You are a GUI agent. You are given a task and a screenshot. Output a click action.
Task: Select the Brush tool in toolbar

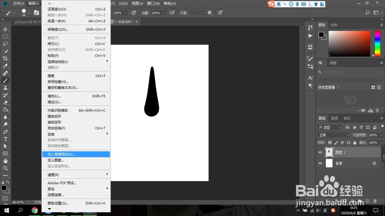pyautogui.click(x=5, y=80)
